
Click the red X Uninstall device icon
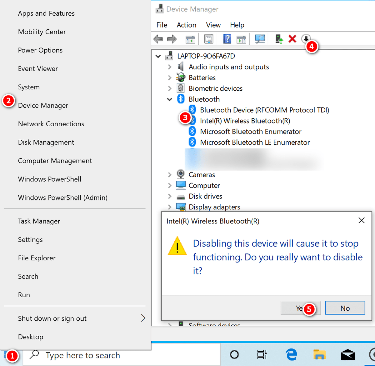click(x=292, y=39)
